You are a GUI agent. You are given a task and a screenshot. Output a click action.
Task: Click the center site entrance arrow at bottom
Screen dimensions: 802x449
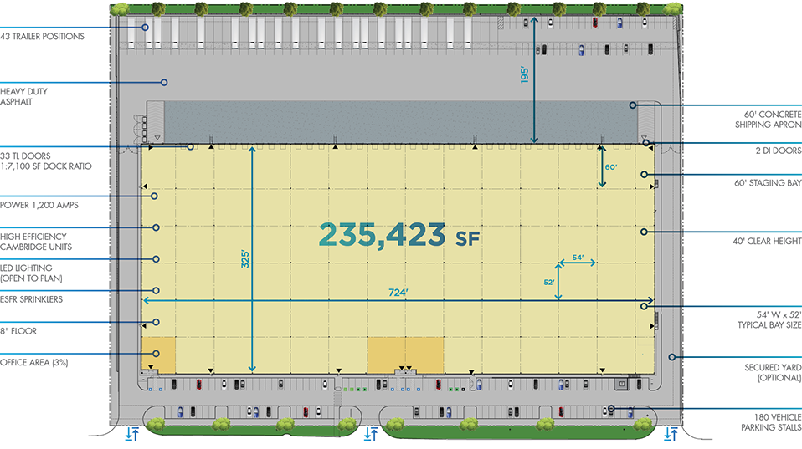(x=371, y=433)
